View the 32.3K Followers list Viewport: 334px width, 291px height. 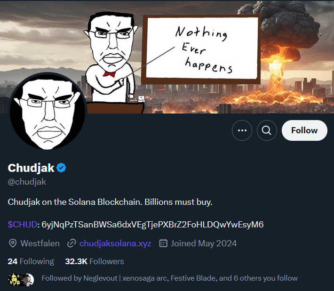[x=95, y=261]
